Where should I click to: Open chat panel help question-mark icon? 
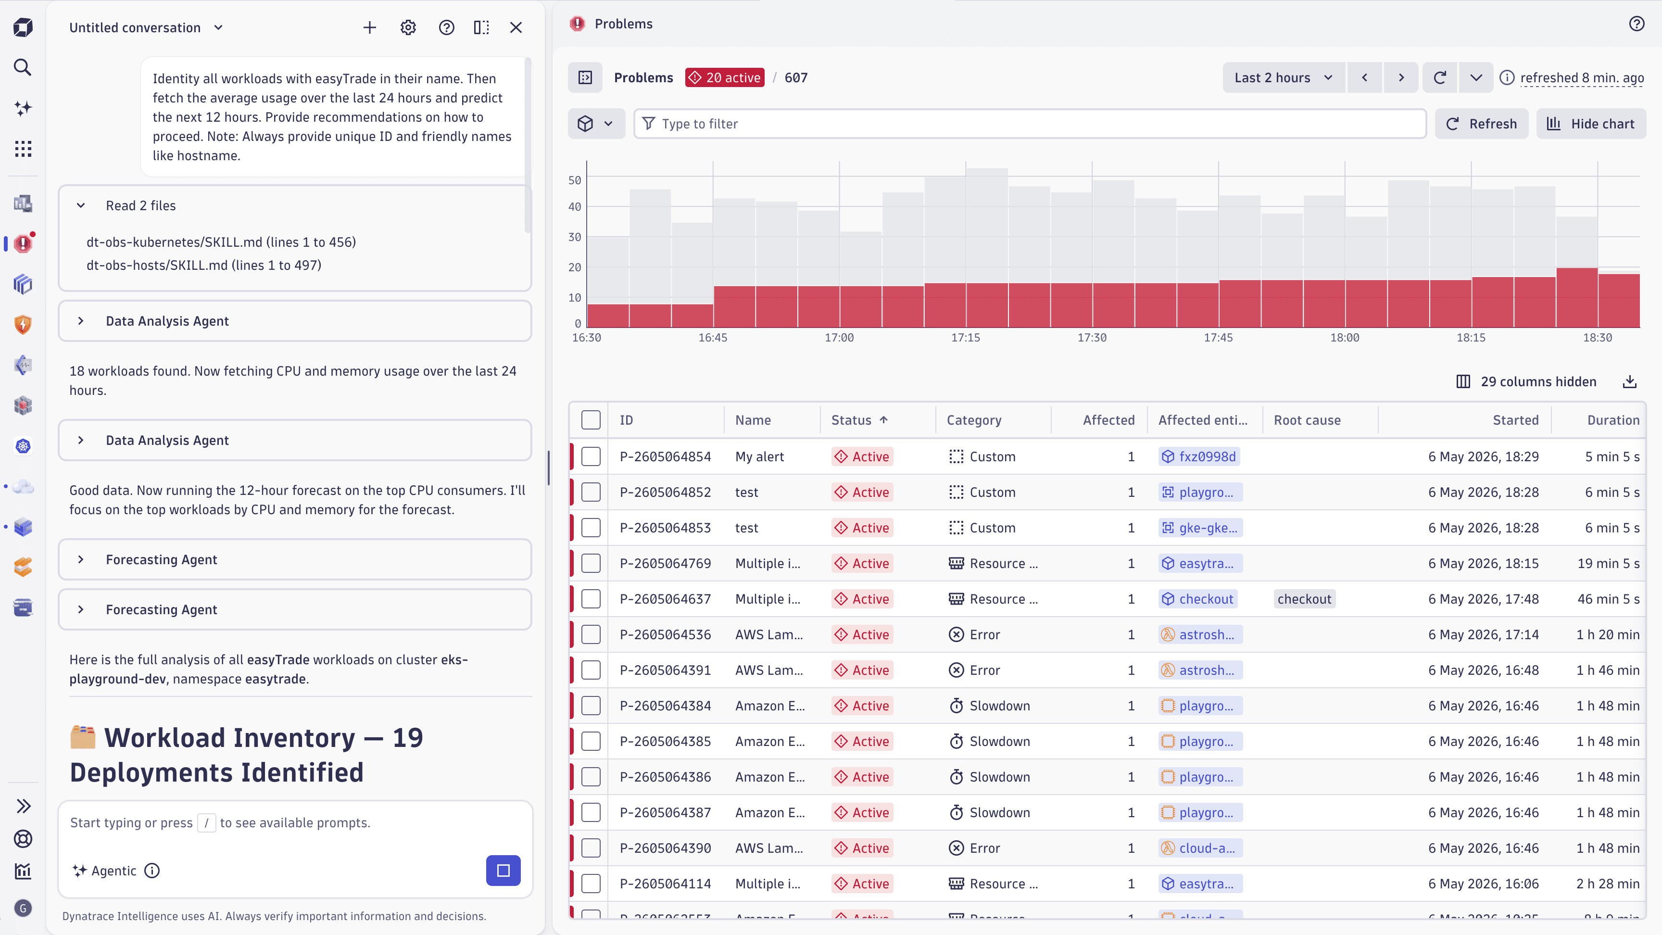(x=446, y=27)
